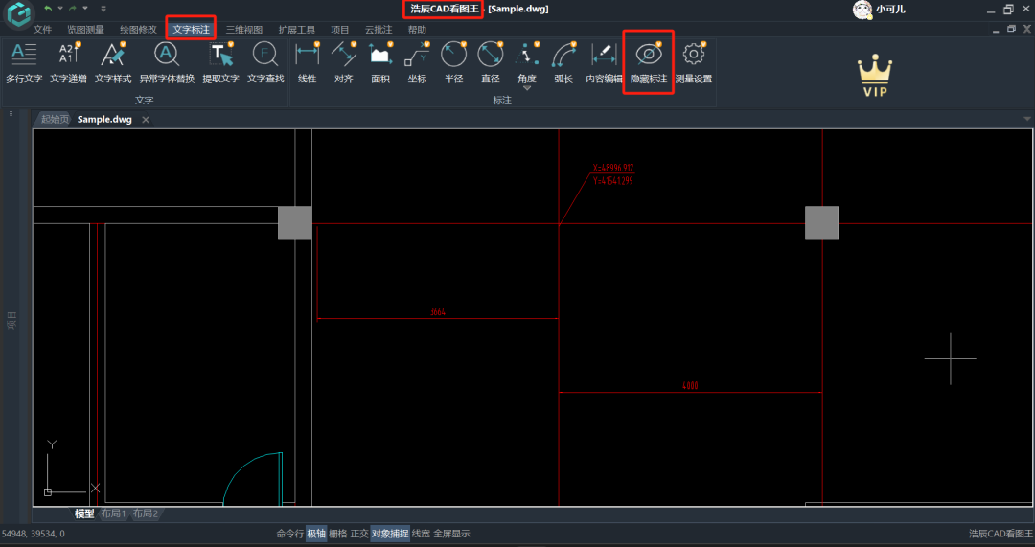
Task: Switch to the 起始页 start page tab
Action: (54, 120)
